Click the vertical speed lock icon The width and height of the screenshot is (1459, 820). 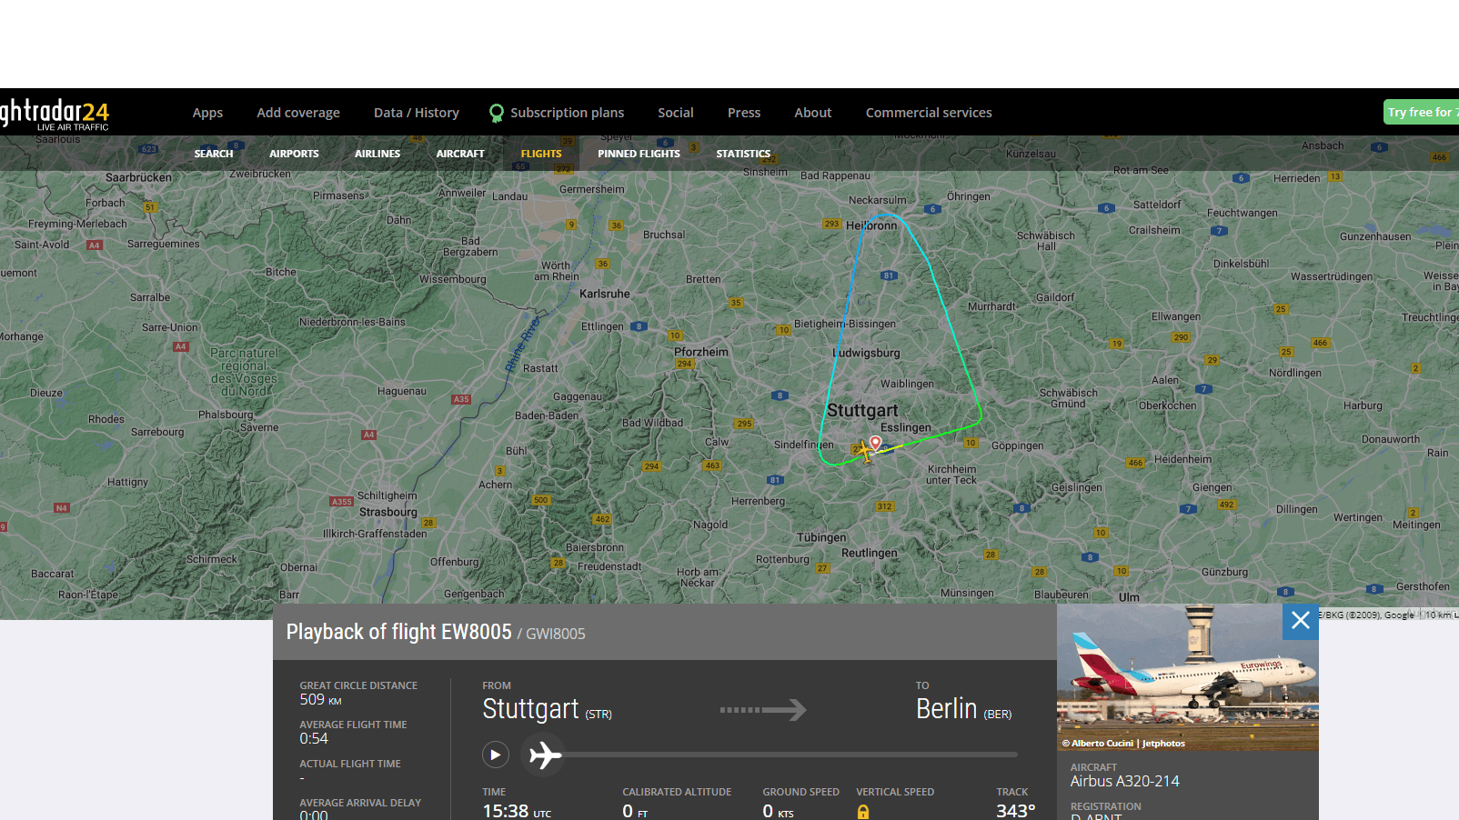(863, 812)
